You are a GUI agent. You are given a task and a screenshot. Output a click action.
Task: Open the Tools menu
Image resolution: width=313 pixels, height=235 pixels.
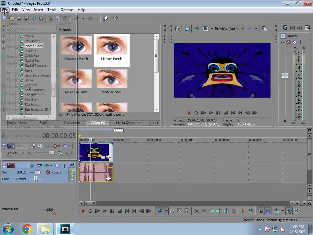point(52,10)
